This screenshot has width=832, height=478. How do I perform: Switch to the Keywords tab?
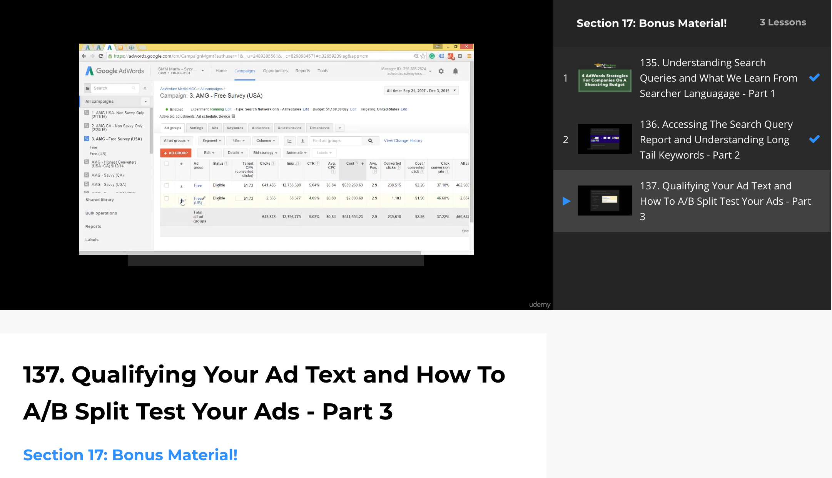tap(235, 128)
